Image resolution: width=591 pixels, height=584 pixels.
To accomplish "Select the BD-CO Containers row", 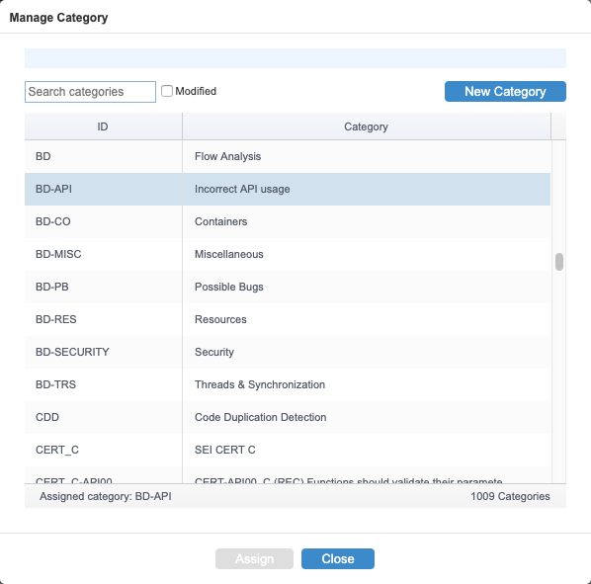I will click(288, 221).
